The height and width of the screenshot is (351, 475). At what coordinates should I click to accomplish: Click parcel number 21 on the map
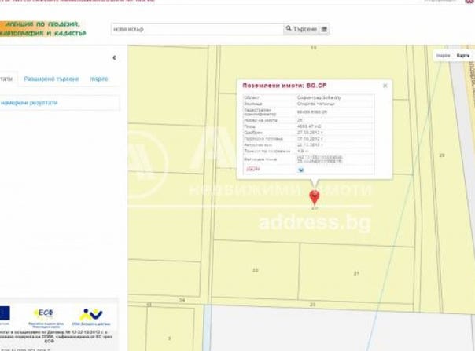[x=356, y=273]
